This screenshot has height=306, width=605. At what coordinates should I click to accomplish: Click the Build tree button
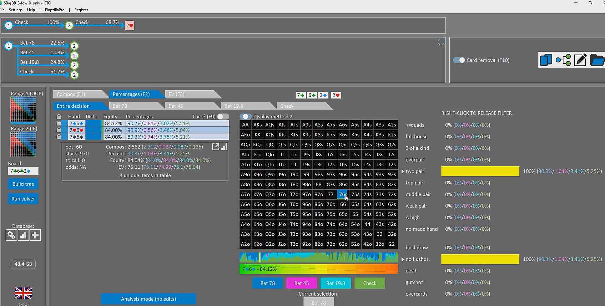click(x=23, y=184)
